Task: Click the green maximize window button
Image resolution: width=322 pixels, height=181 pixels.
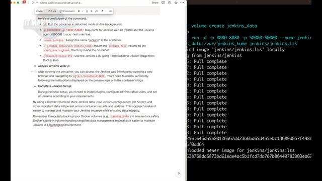Action: coord(18,3)
